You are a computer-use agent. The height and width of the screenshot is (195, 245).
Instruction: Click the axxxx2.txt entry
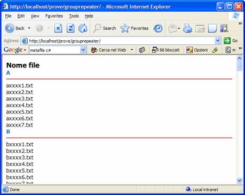[19, 92]
